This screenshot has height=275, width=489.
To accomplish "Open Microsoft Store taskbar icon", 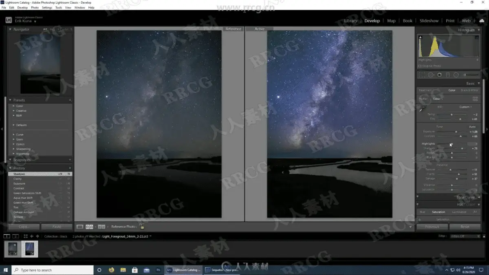I will (x=135, y=270).
